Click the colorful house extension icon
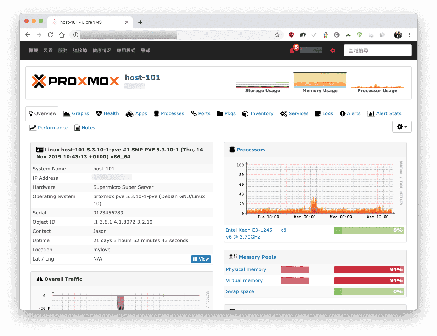The width and height of the screenshot is (437, 336). tap(325, 35)
